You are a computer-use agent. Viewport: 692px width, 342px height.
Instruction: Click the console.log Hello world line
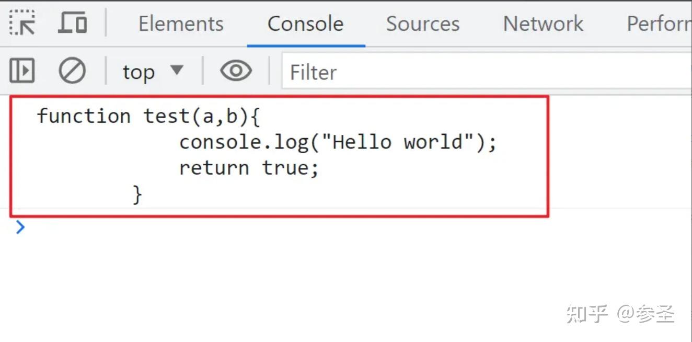point(337,141)
